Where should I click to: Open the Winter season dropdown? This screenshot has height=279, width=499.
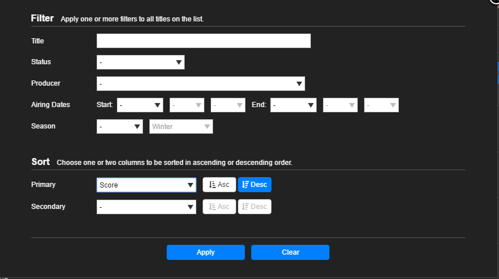[x=181, y=127]
